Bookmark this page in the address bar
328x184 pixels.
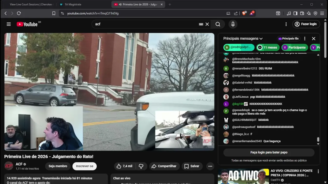point(54,13)
